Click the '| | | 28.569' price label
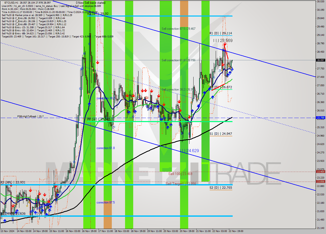This screenshot has height=234, width=326. pyautogui.click(x=223, y=40)
